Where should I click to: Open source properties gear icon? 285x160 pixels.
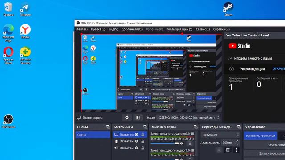[126, 117]
